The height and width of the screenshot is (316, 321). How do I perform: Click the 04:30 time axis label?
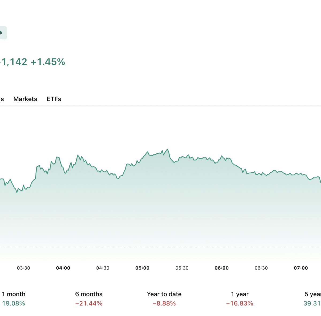103,268
